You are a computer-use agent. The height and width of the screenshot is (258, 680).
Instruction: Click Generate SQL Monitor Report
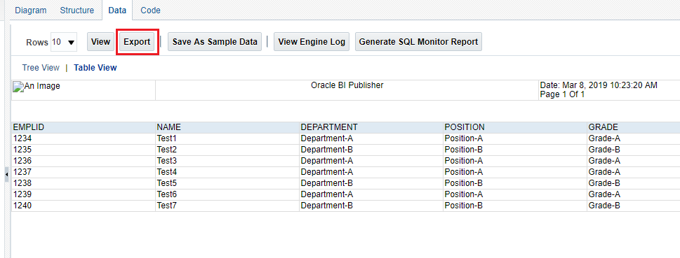pos(418,42)
